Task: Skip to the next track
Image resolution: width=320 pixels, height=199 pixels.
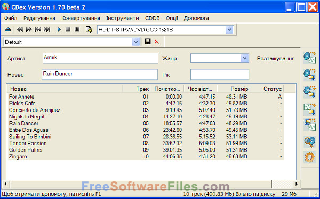Action: tap(47, 29)
